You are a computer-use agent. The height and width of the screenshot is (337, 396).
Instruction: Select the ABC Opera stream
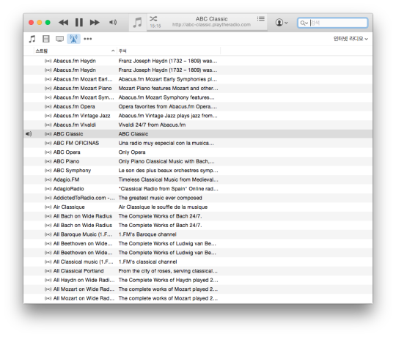198,152
